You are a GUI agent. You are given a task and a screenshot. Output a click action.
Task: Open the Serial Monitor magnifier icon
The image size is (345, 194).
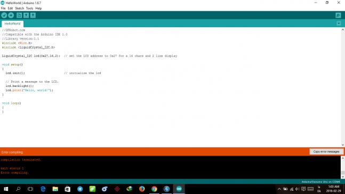pos(338,15)
